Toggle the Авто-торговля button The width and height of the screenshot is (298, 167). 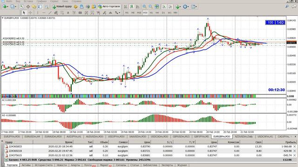tap(109, 6)
